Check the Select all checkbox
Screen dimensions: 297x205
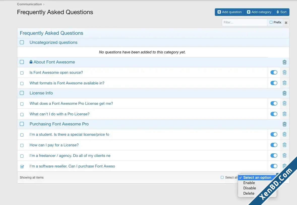pyautogui.click(x=222, y=177)
